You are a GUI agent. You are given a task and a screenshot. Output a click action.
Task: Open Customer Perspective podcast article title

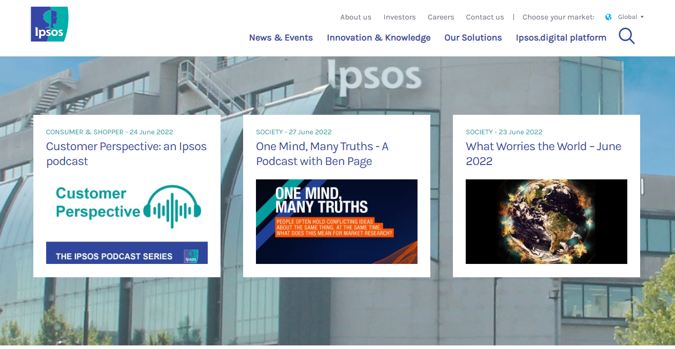pos(126,154)
